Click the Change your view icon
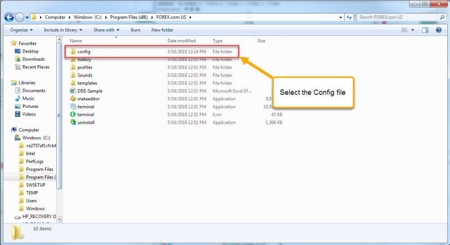Screen dimensions: 450x245 [x=405, y=30]
